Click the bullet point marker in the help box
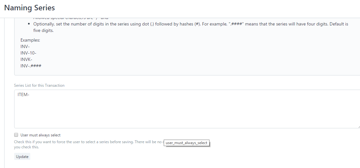The width and height of the screenshot is (360, 168). [x=29, y=24]
